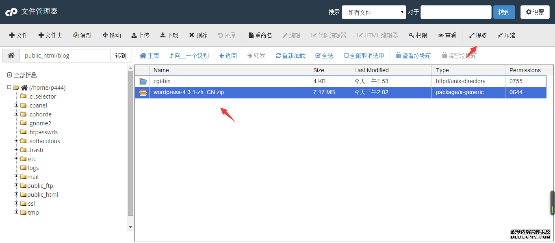Open 查看垃圾箱 trash view
This screenshot has height=243, width=555.
pos(413,56)
